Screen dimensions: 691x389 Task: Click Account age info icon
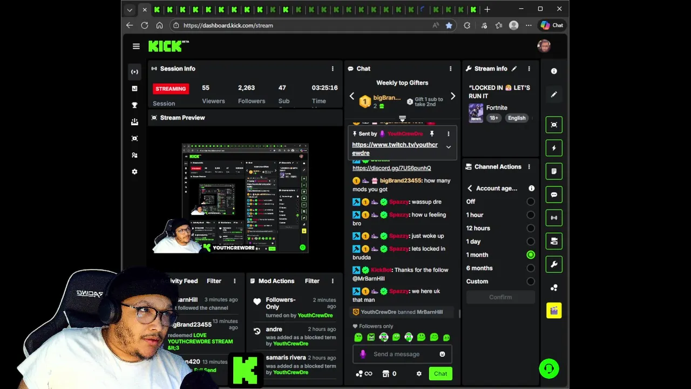(x=532, y=189)
